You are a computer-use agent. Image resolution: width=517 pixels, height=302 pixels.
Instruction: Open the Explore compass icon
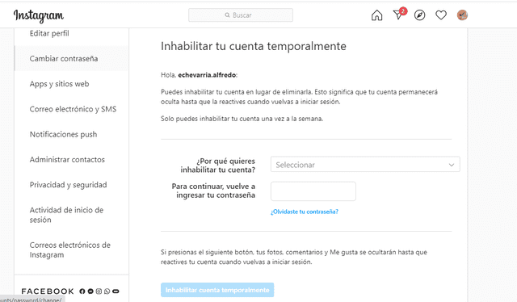(x=420, y=15)
